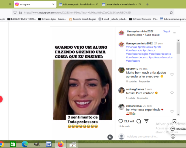
Task: Click Seguir to follow tiamayeturminha2022
Action: 167,31
